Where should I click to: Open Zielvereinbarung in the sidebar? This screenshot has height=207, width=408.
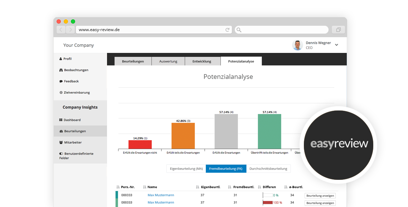coord(75,92)
